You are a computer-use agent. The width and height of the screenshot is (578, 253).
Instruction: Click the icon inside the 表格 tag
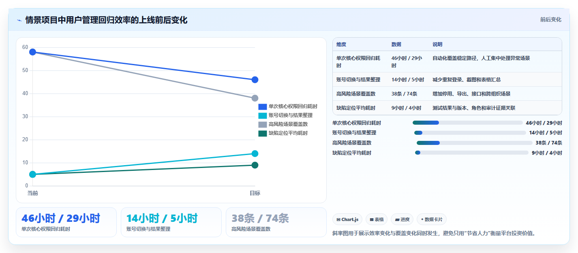pos(371,220)
